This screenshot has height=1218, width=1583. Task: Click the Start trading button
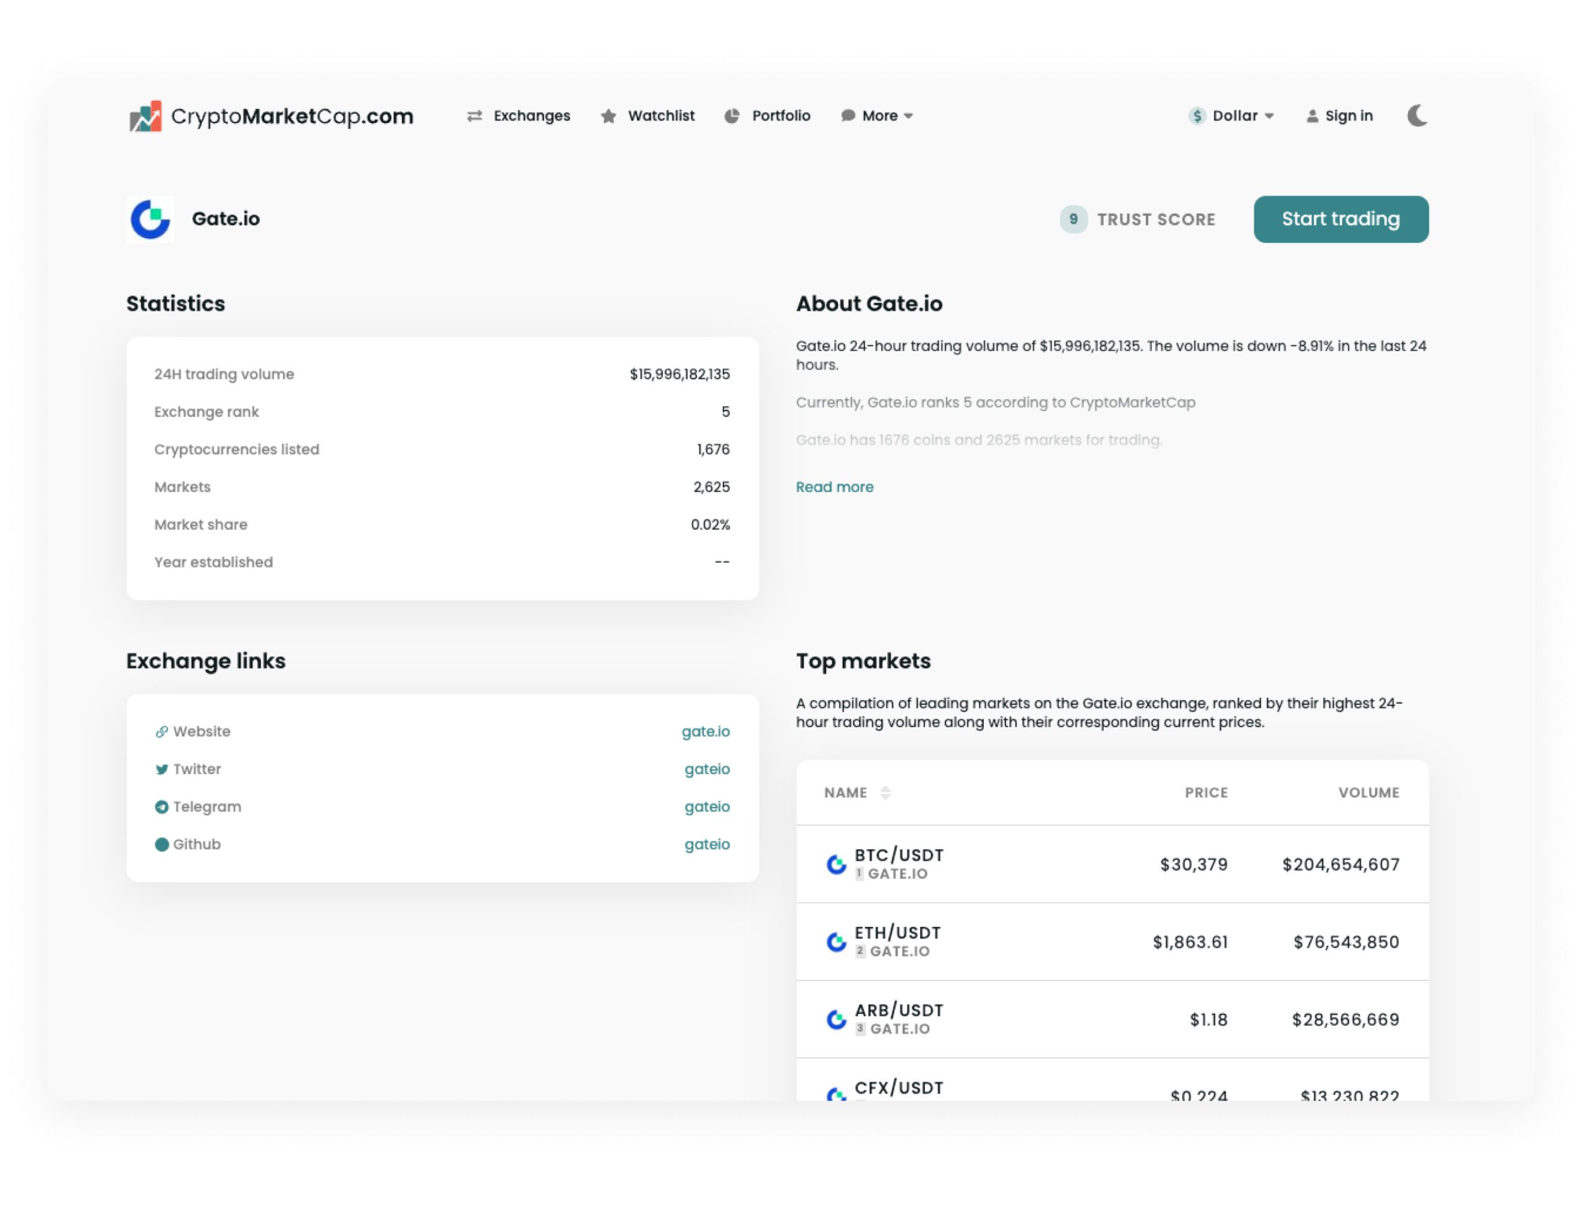pyautogui.click(x=1341, y=219)
